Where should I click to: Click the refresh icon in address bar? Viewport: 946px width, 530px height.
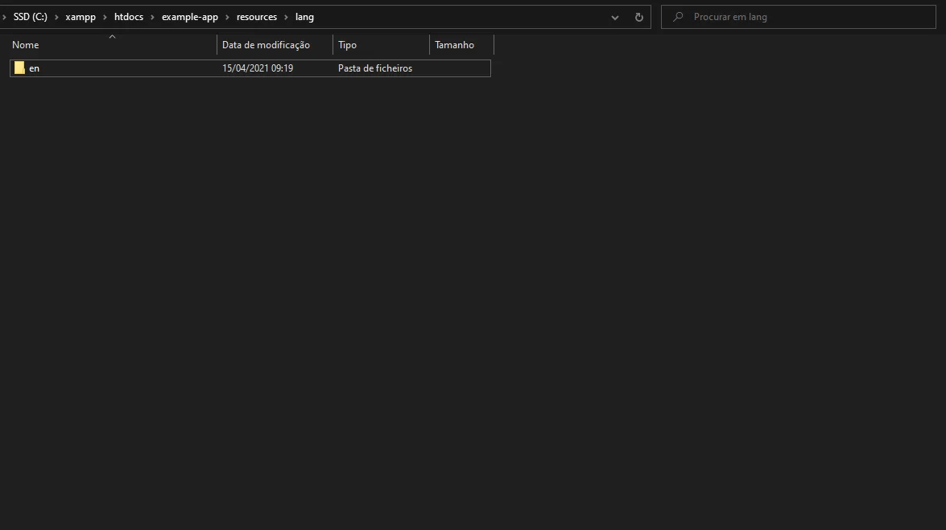pyautogui.click(x=638, y=16)
